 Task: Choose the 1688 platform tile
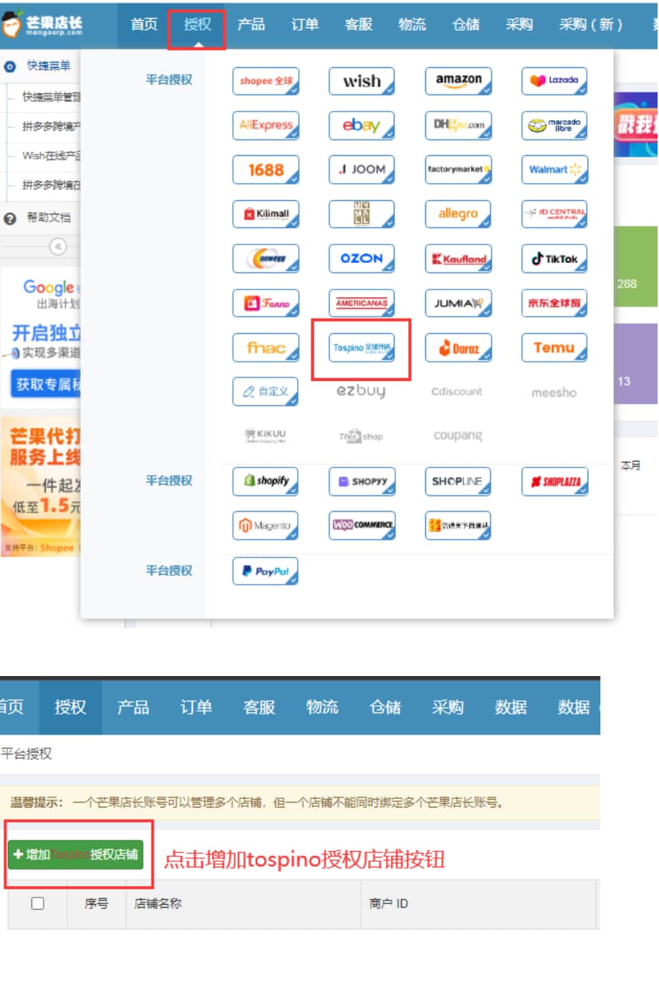(x=266, y=169)
